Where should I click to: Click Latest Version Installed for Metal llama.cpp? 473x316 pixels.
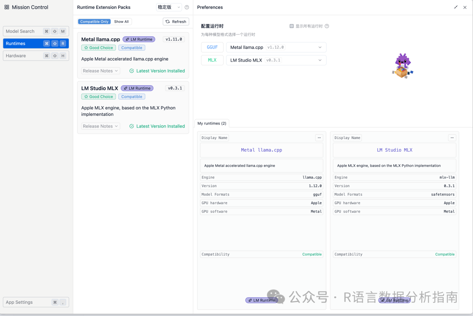point(157,71)
